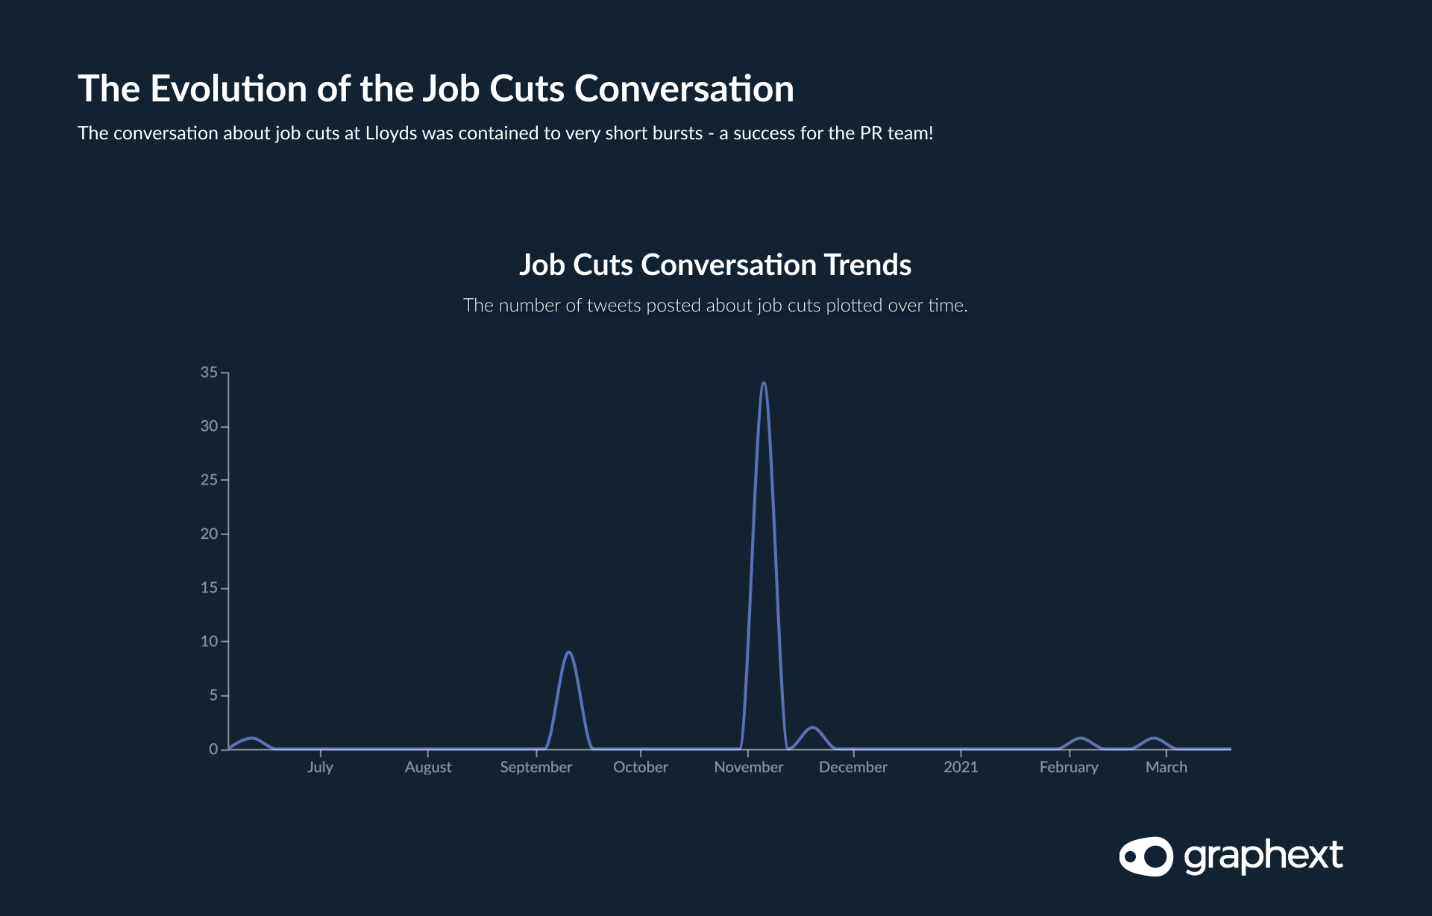Image resolution: width=1432 pixels, height=916 pixels.
Task: Click the 2021 x-axis label
Action: tap(961, 767)
